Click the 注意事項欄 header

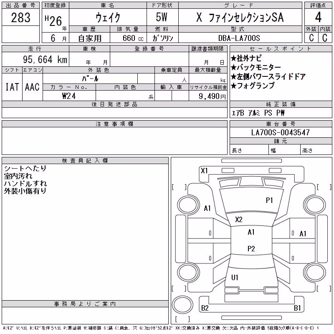tap(114, 124)
